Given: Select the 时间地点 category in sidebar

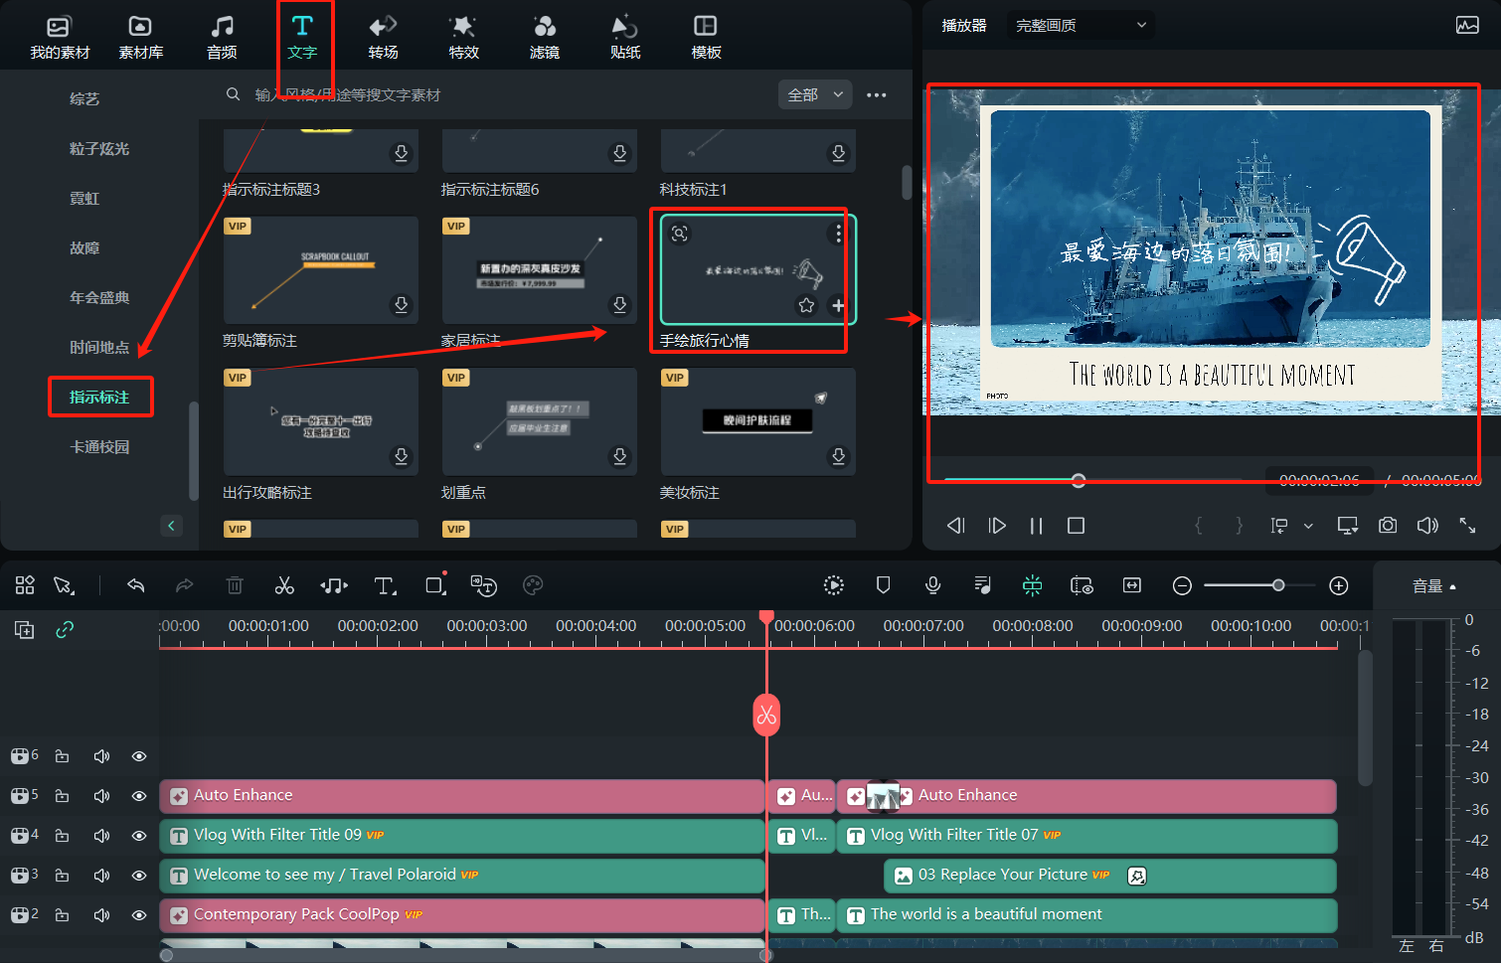Looking at the screenshot, I should coord(99,348).
